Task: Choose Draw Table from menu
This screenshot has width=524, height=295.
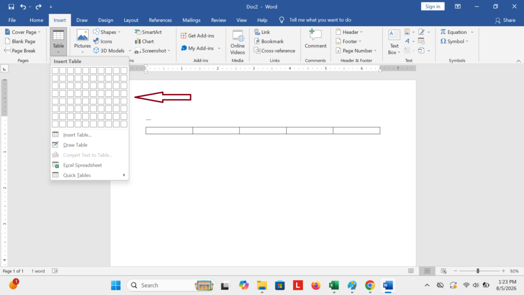Action: (x=90, y=145)
